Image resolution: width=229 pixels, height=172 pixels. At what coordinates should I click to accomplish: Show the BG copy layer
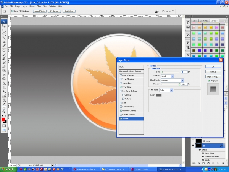(x=193, y=141)
